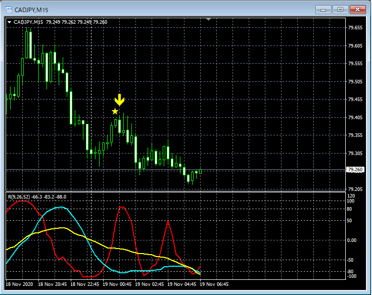Click the chart window icon in title bar
Image resolution: width=372 pixels, height=295 pixels.
pos(8,9)
